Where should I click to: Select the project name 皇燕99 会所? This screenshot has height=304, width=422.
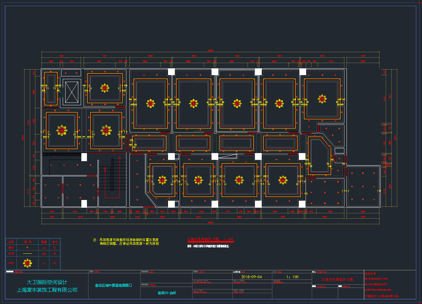pos(167,293)
